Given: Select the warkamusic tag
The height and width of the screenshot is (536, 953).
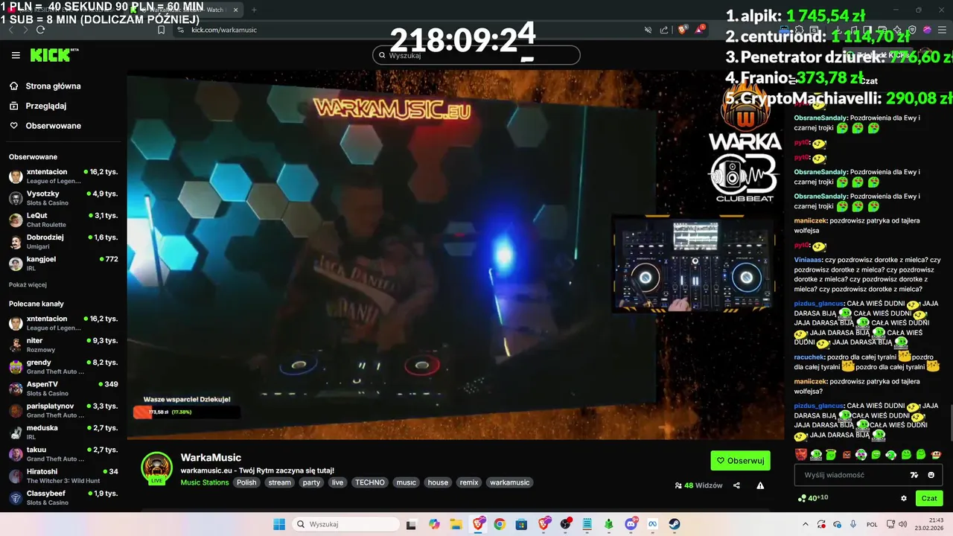Looking at the screenshot, I should [510, 482].
